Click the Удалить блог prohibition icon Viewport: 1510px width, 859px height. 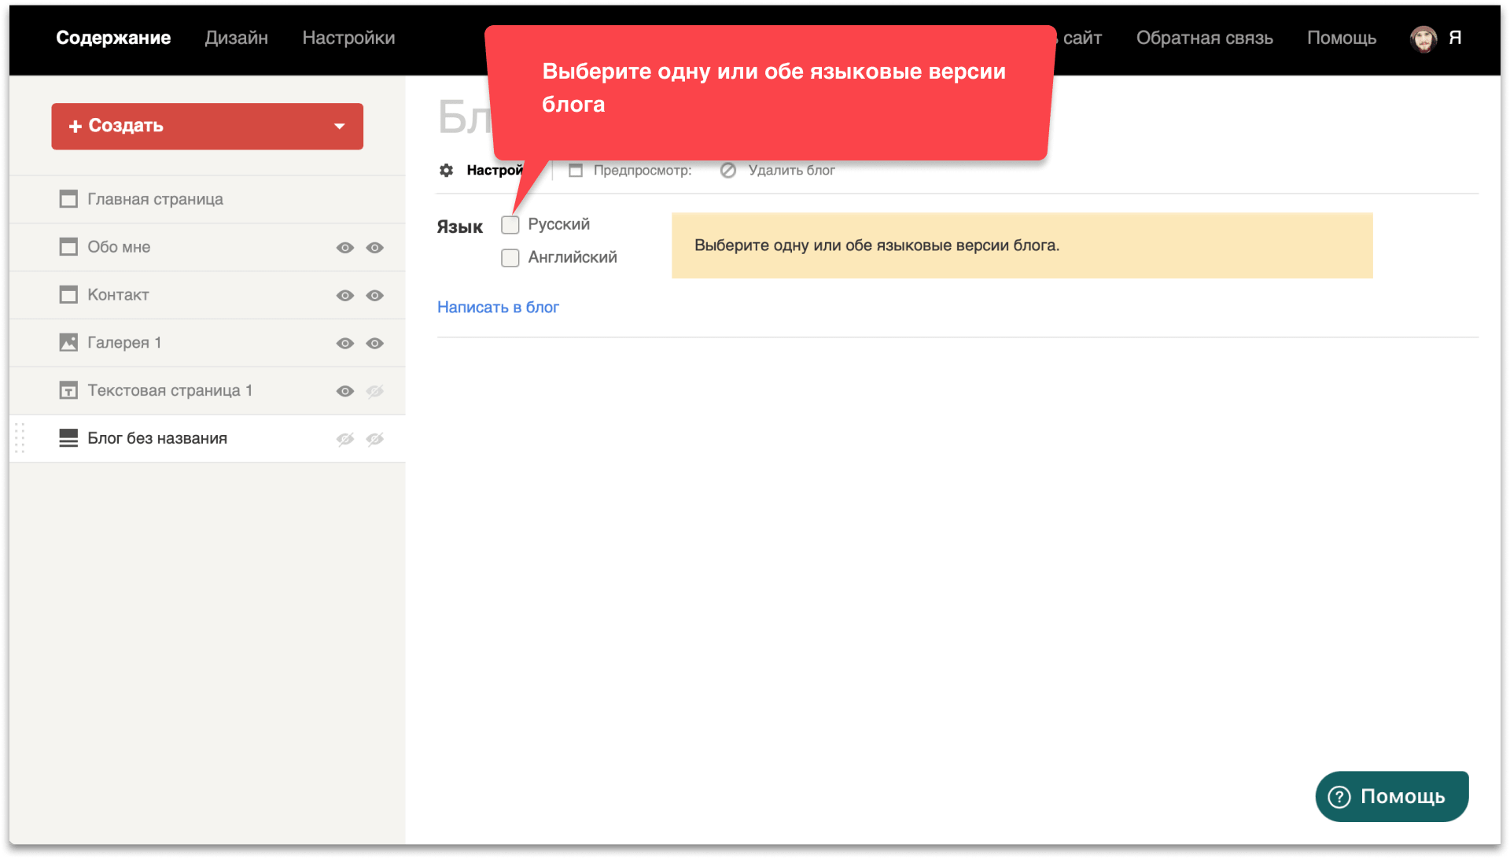[x=728, y=171]
